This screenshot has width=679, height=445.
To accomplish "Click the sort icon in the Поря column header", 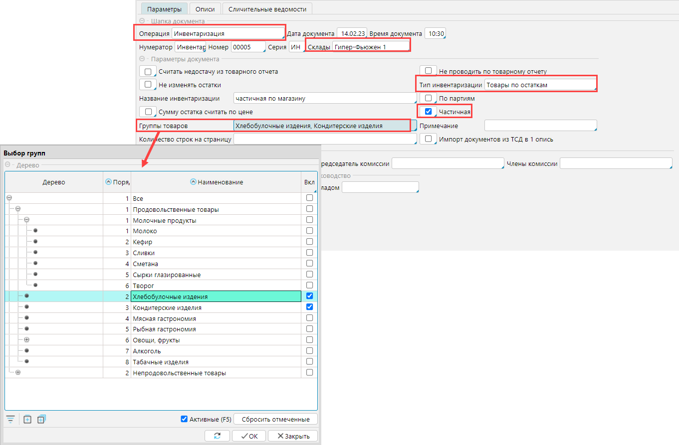I will pyautogui.click(x=109, y=182).
